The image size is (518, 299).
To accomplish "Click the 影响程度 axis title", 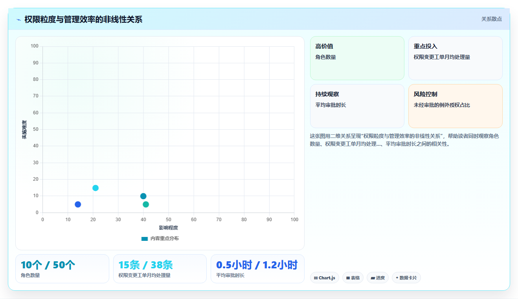I will (168, 228).
